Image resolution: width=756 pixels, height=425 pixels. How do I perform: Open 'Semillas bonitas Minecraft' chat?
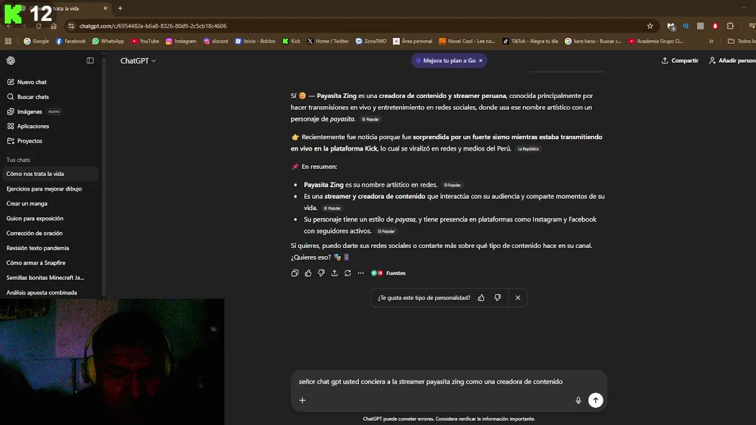coord(51,278)
